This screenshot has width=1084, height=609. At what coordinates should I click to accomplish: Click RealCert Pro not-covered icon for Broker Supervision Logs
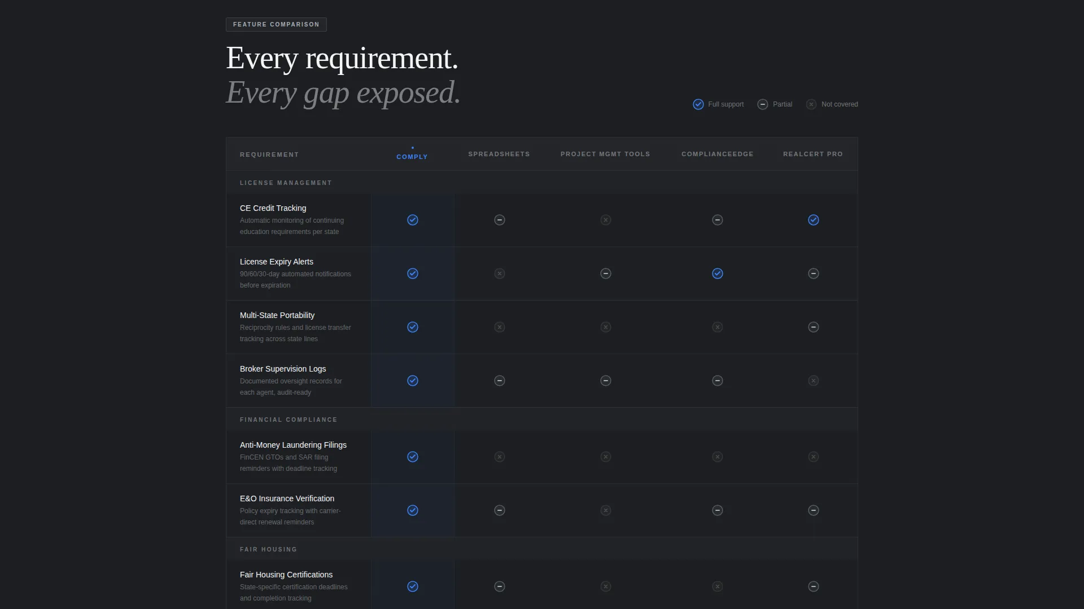pyautogui.click(x=814, y=381)
